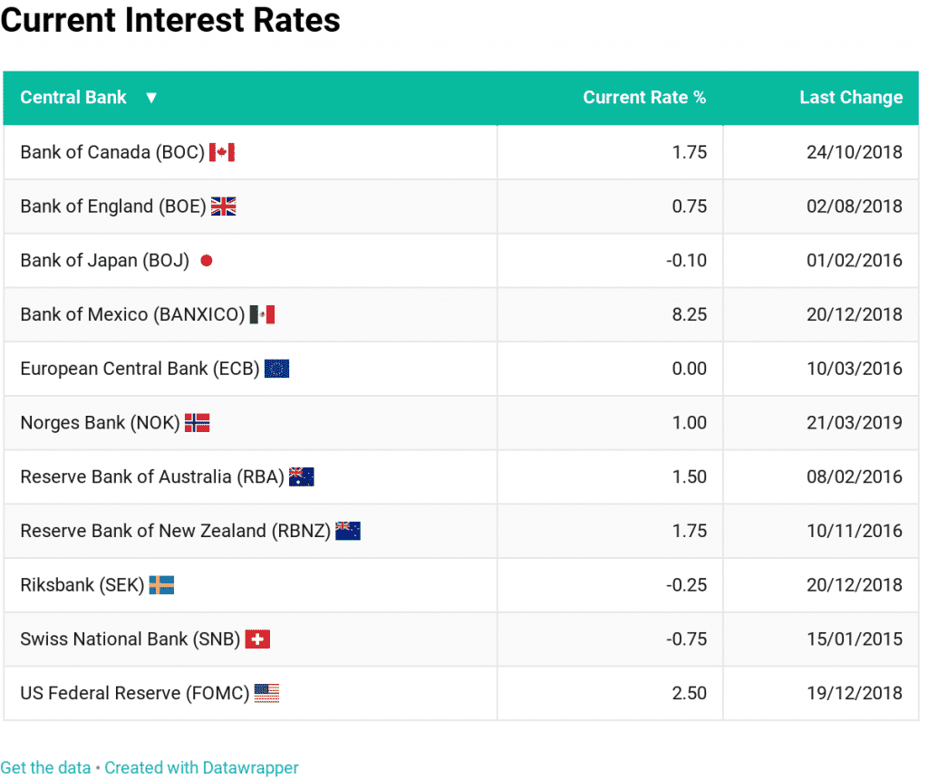Click the Sweden flag beside Riksbank

point(161,585)
